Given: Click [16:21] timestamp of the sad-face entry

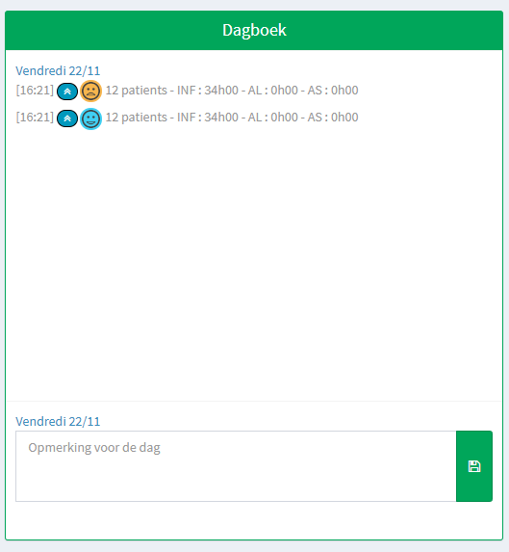Looking at the screenshot, I should tap(35, 91).
